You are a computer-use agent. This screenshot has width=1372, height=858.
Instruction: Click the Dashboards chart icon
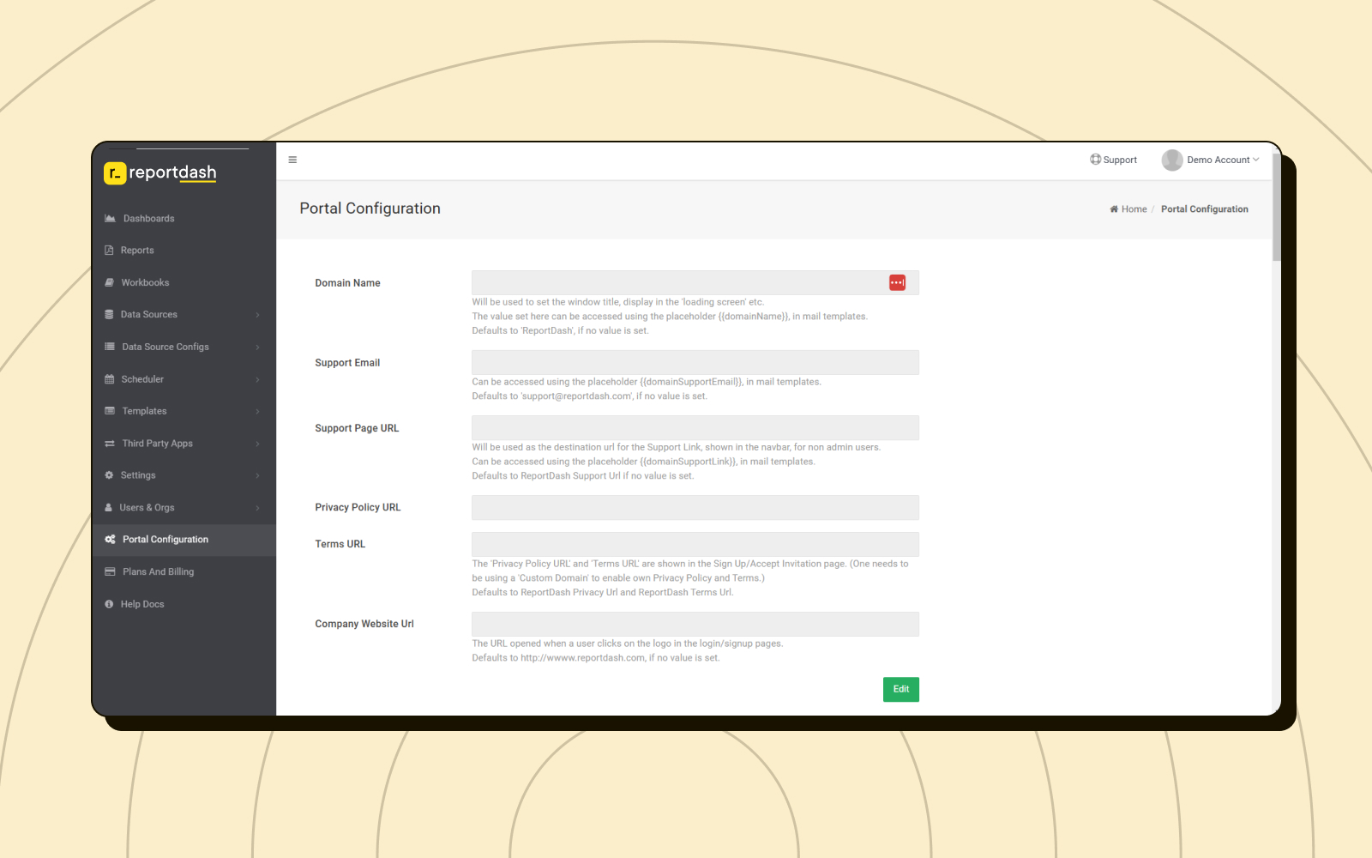[x=110, y=219]
